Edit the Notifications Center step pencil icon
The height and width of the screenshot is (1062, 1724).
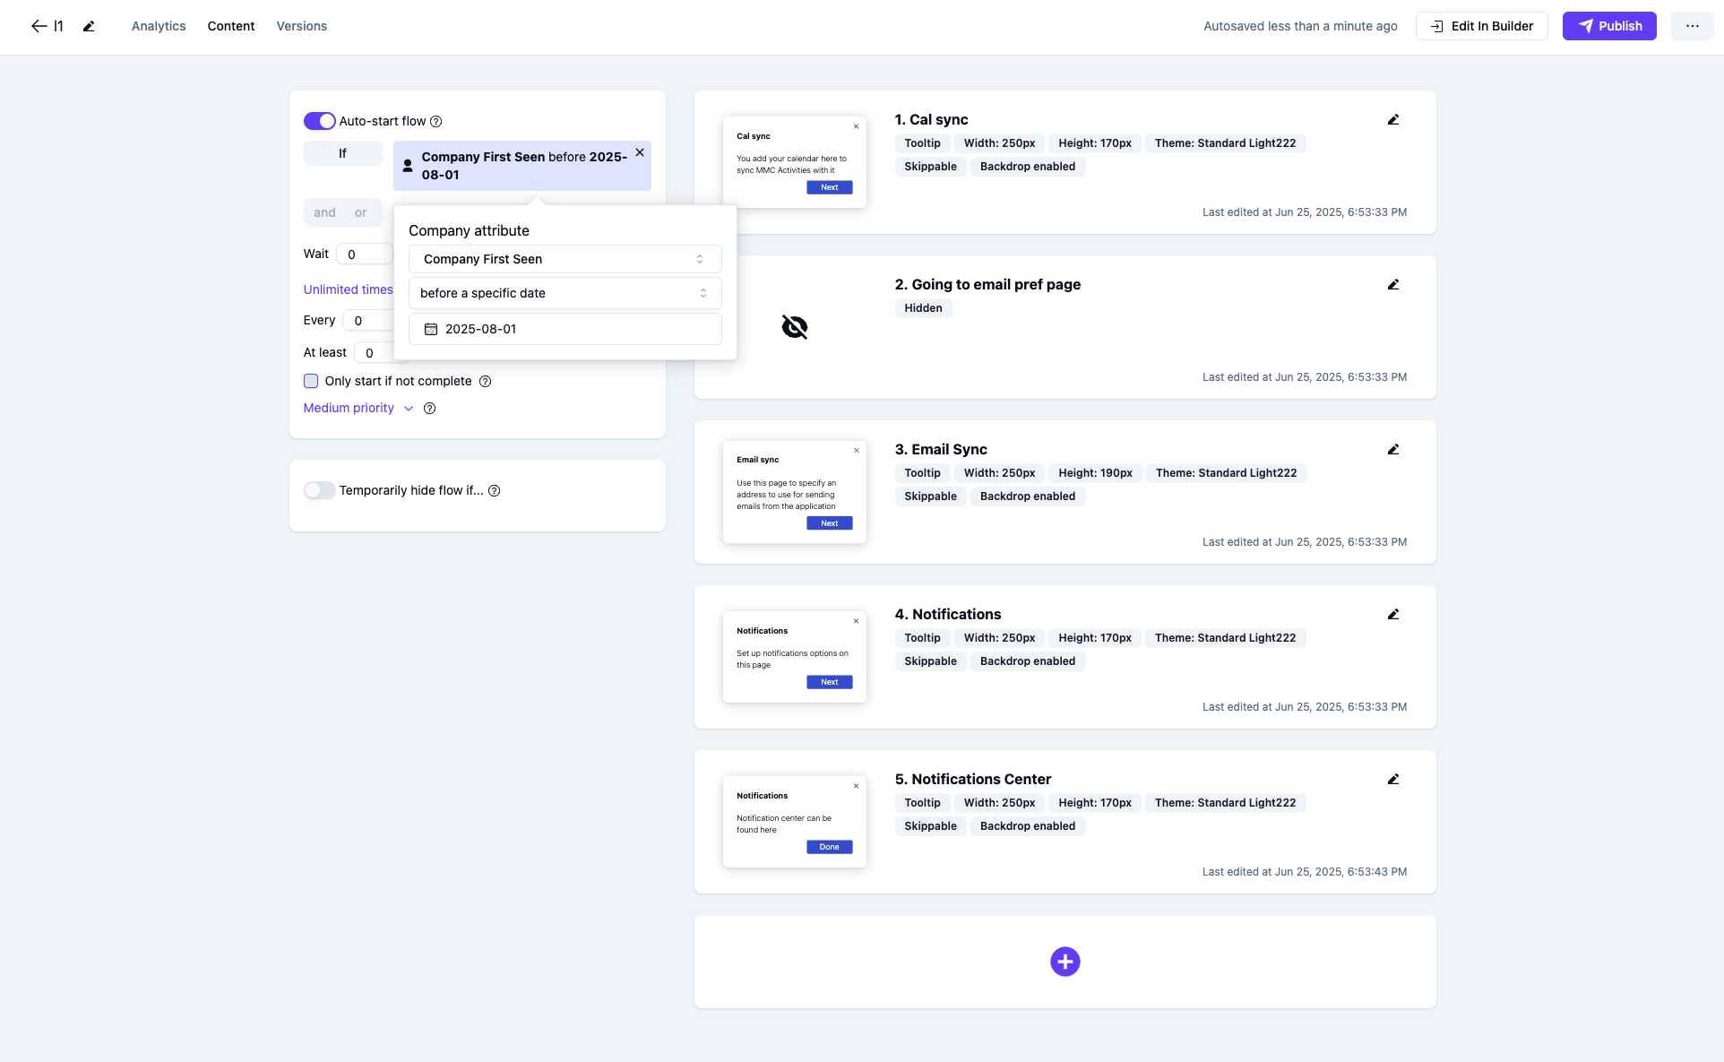click(1392, 780)
